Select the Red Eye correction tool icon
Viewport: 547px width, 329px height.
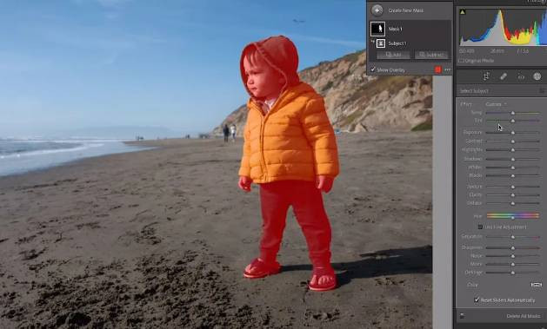pos(521,76)
